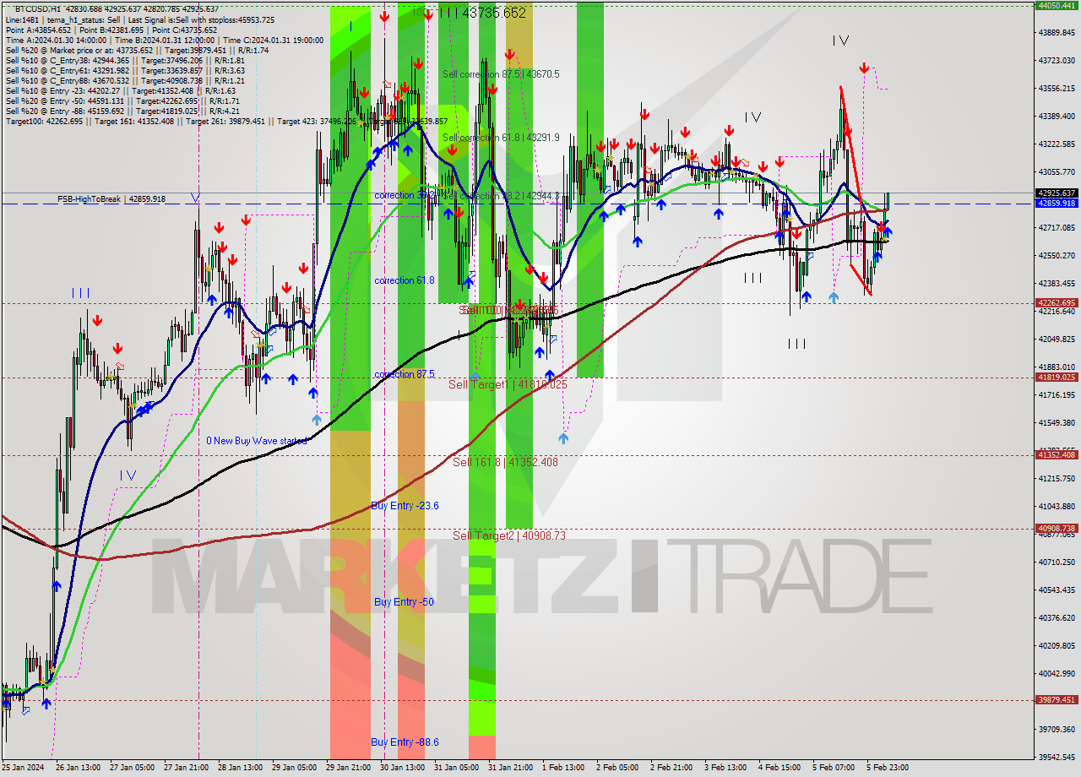
Task: Select the current price tag 42925.637
Action: pyautogui.click(x=1057, y=193)
